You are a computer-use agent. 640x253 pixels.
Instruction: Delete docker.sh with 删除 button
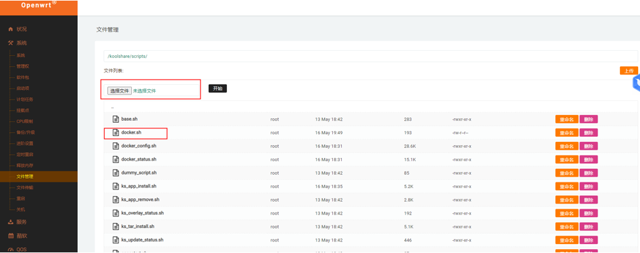pos(589,133)
